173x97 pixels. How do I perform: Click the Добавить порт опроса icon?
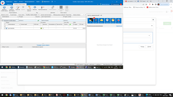[x=12, y=8]
